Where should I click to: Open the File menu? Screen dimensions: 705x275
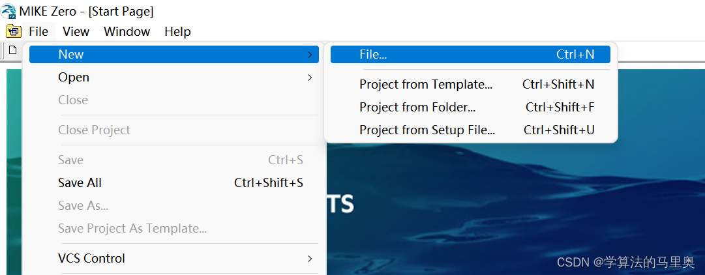(38, 31)
